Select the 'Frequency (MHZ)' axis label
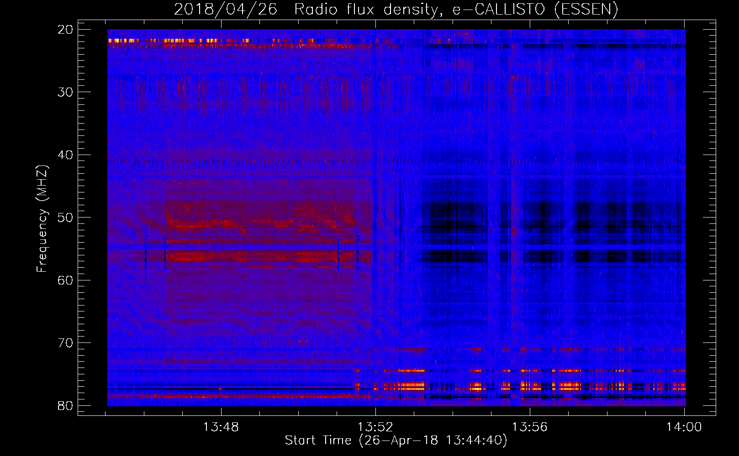This screenshot has height=456, width=739. 42,218
